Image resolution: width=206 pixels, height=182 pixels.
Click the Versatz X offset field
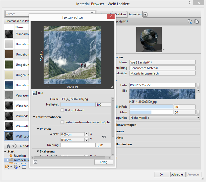click(73, 134)
